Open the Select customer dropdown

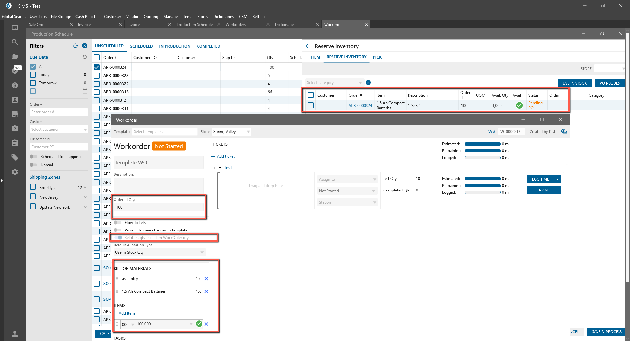pos(59,130)
